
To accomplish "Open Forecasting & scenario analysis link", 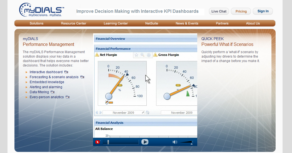I will pos(54,77).
